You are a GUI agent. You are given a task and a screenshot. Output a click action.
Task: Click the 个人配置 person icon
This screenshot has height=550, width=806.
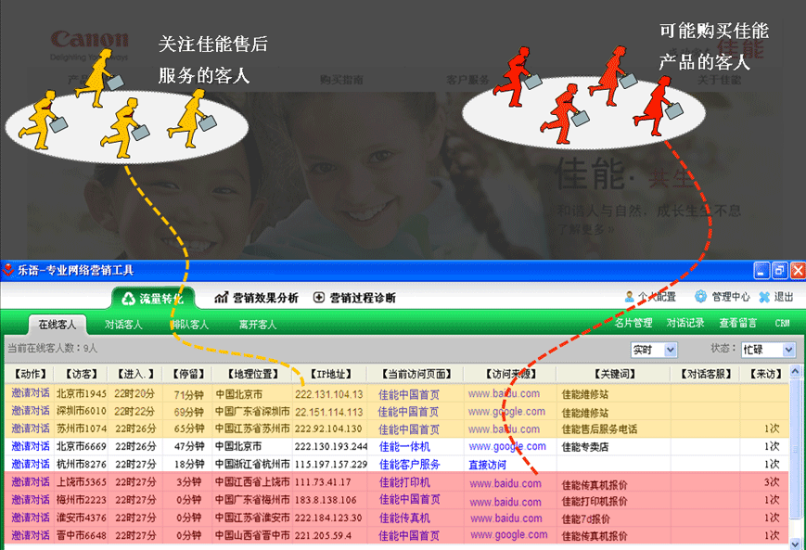coord(629,297)
